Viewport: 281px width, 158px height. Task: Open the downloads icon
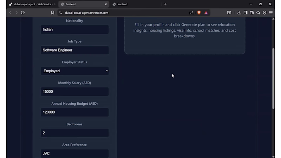[x=239, y=13]
